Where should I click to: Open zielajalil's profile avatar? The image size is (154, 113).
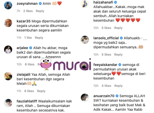click(x=8, y=76)
